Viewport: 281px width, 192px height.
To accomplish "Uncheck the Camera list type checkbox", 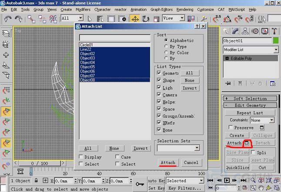I will 159,94.
